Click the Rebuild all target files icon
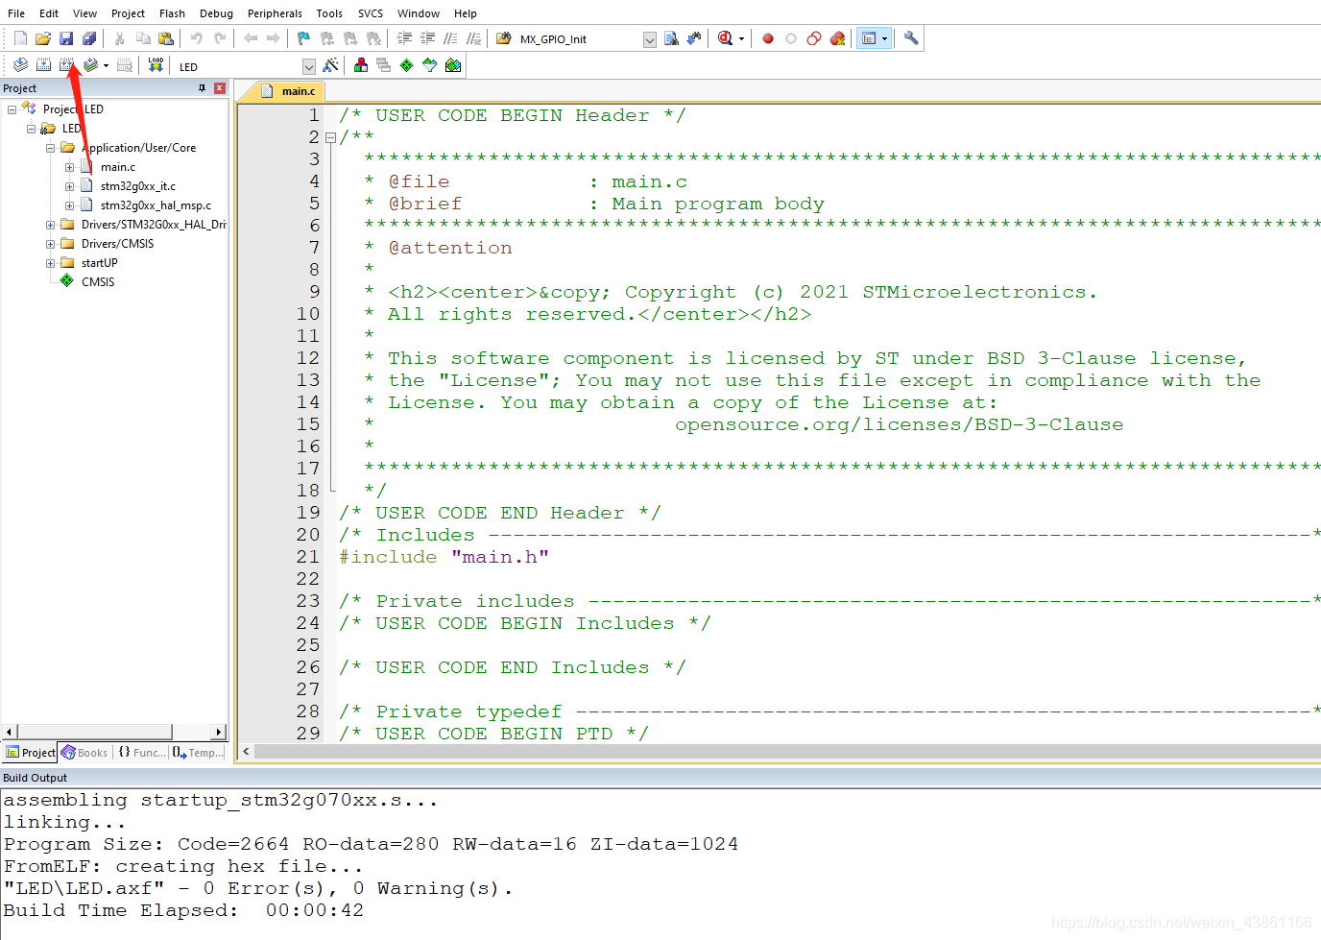This screenshot has height=940, width=1321. (66, 65)
